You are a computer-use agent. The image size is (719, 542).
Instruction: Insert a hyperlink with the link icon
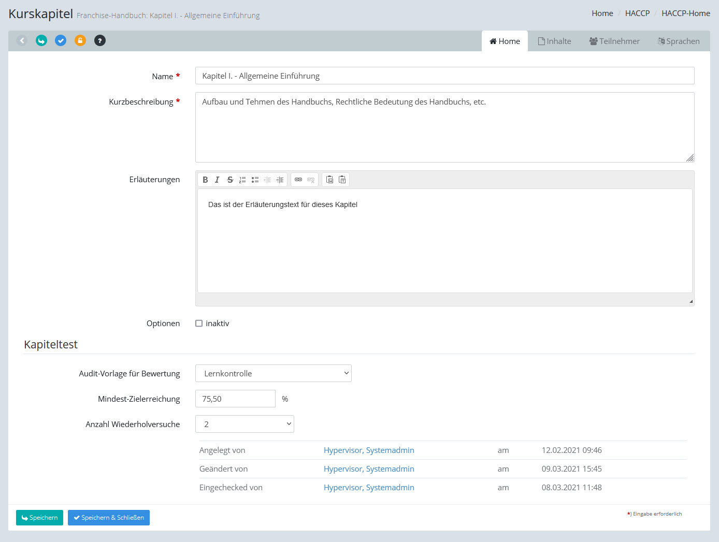click(298, 180)
